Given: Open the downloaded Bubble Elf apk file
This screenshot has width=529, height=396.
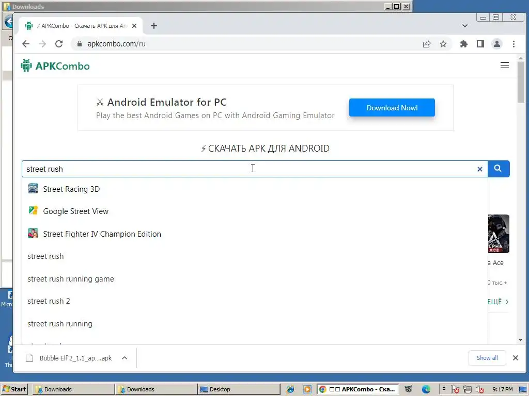Looking at the screenshot, I should click(69, 358).
